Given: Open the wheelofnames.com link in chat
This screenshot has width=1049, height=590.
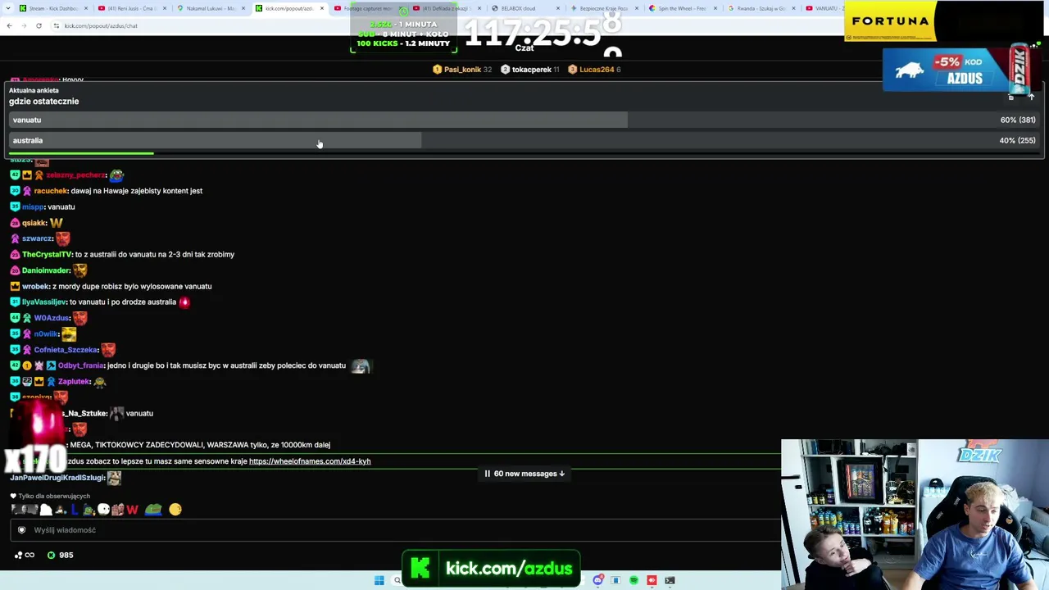Looking at the screenshot, I should (x=310, y=461).
